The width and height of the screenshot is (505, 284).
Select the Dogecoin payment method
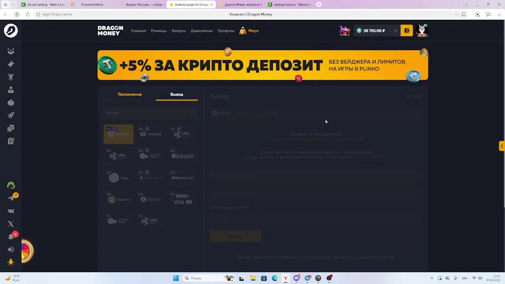118,200
